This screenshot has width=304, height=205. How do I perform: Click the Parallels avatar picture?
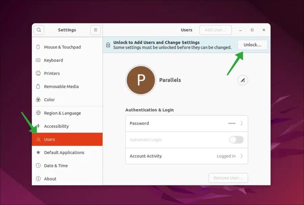[141, 80]
